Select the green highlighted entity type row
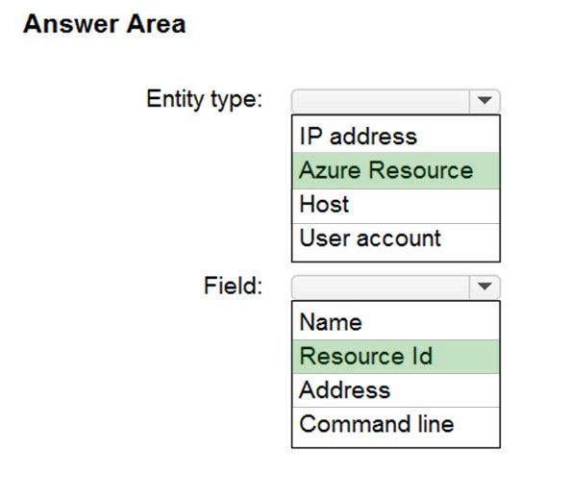 click(x=396, y=170)
